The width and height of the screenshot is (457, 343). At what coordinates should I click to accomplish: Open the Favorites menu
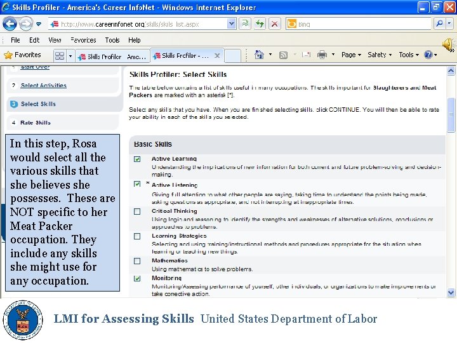83,40
